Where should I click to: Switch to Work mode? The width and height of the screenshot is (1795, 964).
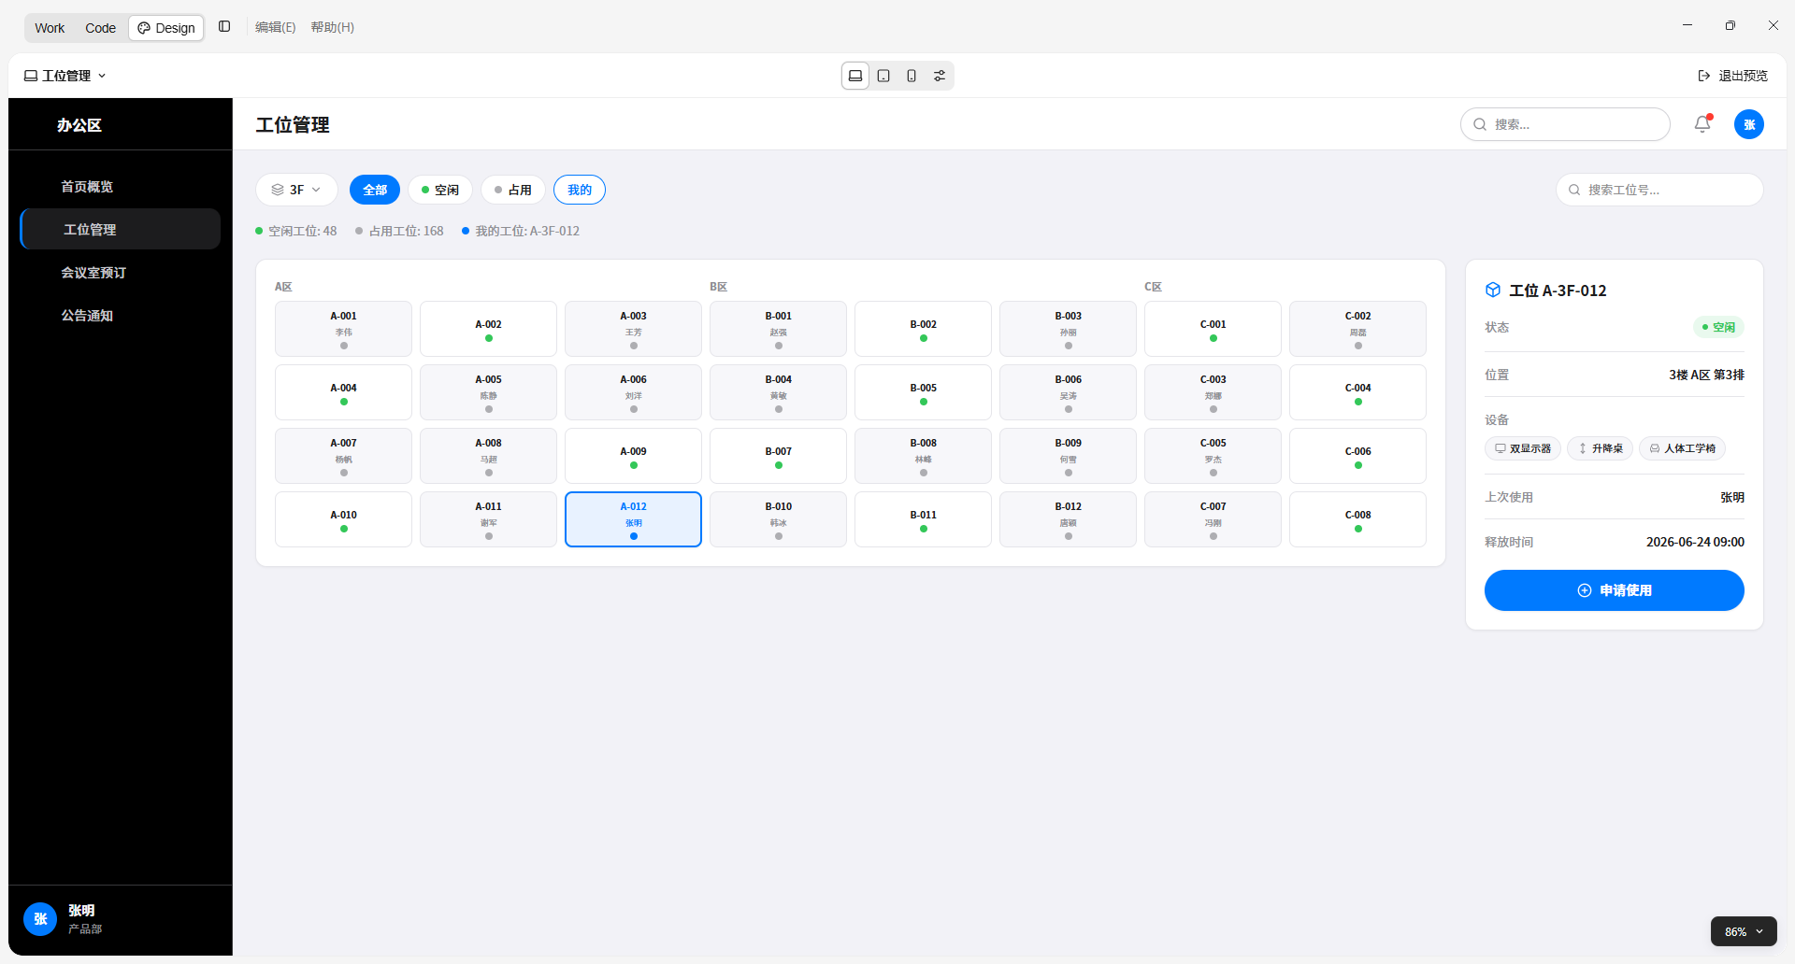point(50,28)
